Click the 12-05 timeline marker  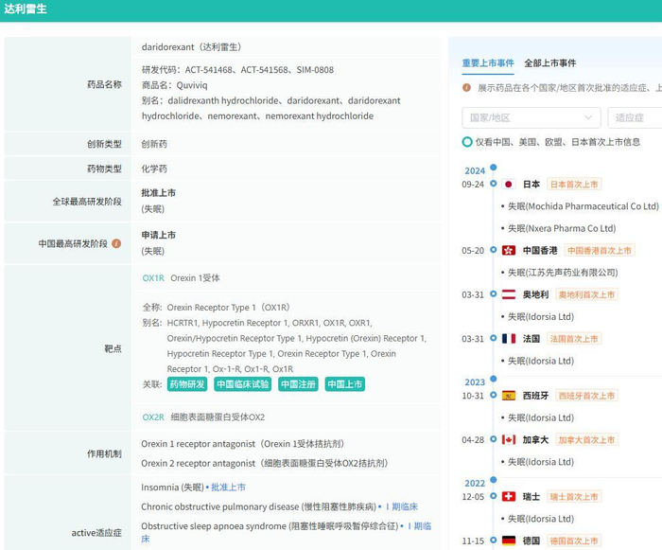tap(493, 496)
